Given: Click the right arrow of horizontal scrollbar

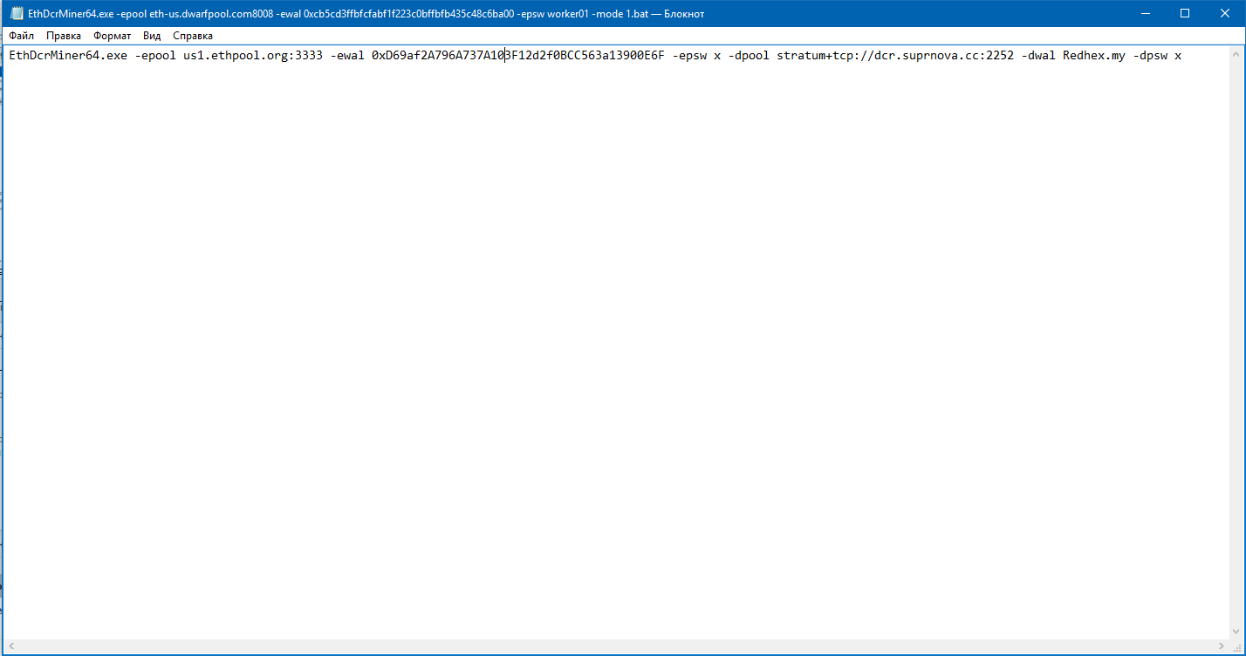Looking at the screenshot, I should [x=1222, y=647].
